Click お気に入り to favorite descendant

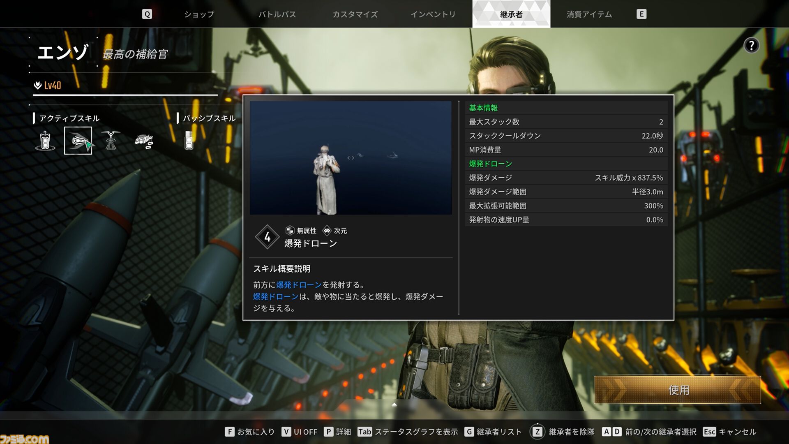point(256,432)
